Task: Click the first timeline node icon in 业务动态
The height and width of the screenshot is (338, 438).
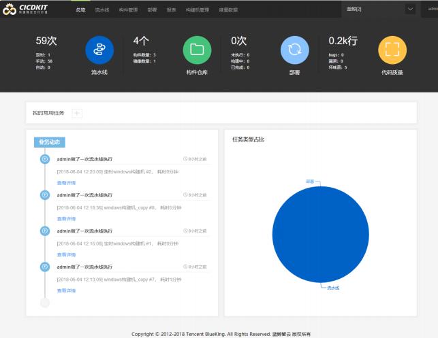Action: click(x=45, y=158)
